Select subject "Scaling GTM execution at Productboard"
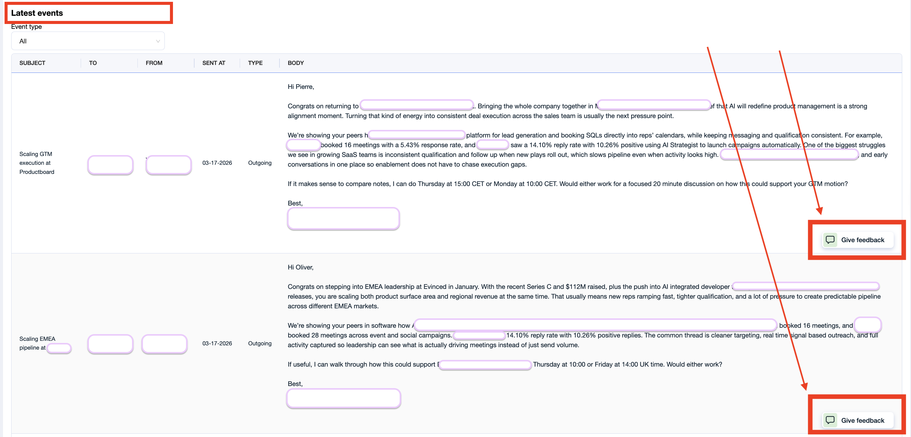The width and height of the screenshot is (911, 437). pyautogui.click(x=37, y=163)
